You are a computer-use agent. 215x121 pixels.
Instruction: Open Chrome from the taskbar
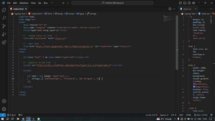tap(23, 119)
